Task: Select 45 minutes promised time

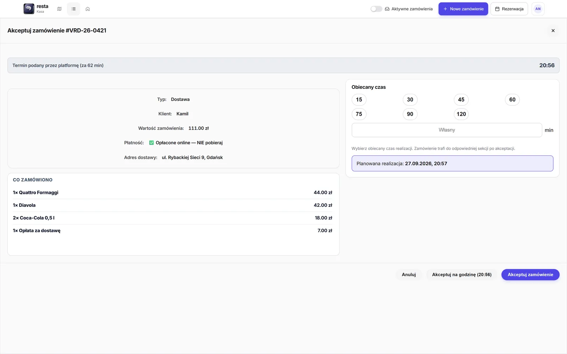Action: click(461, 99)
